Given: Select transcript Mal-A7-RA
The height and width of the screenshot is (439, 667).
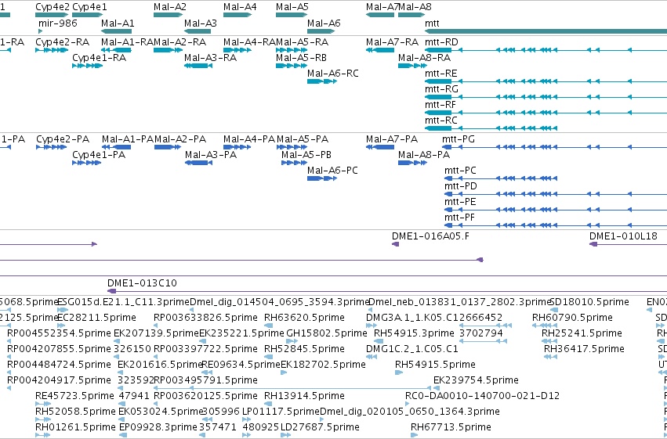Looking at the screenshot, I should click(x=380, y=50).
